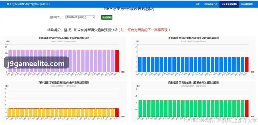Click the red note 注：红色为预测的下一赛季表现

coord(144,30)
